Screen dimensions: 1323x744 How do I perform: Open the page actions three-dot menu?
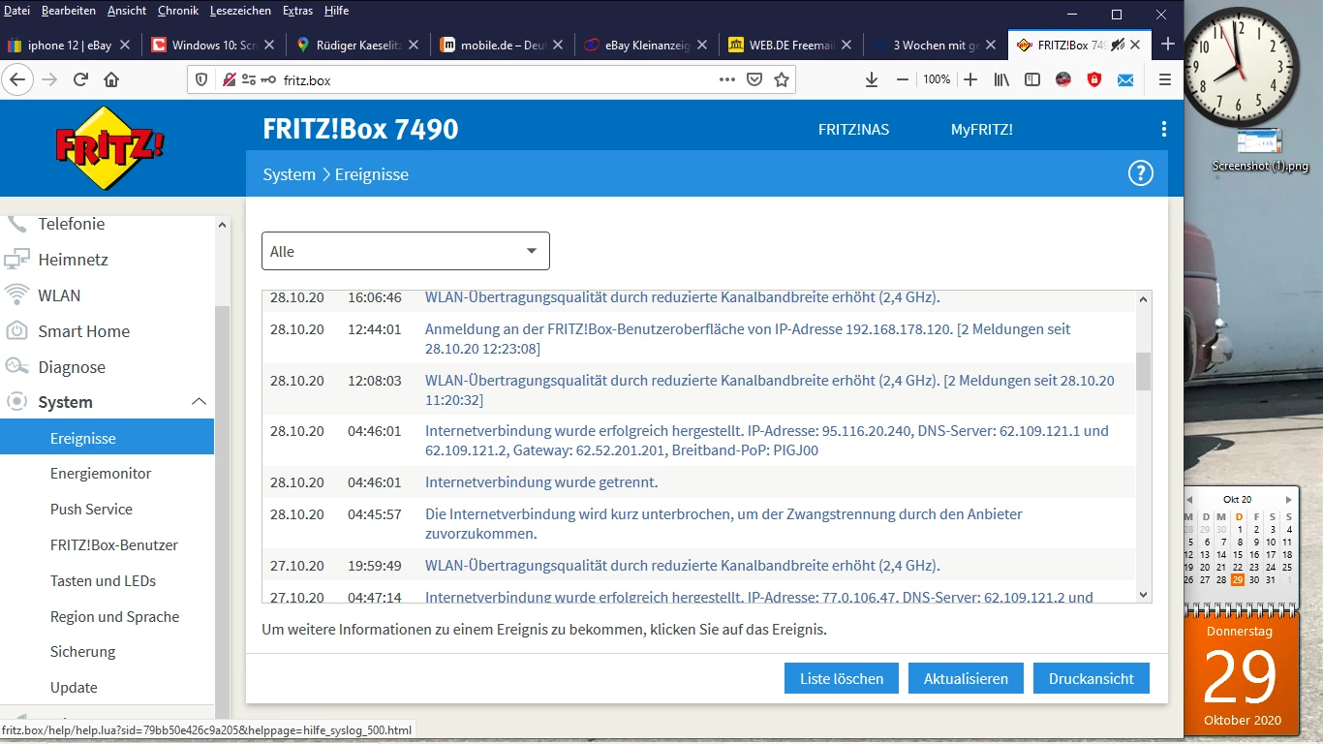pos(727,79)
